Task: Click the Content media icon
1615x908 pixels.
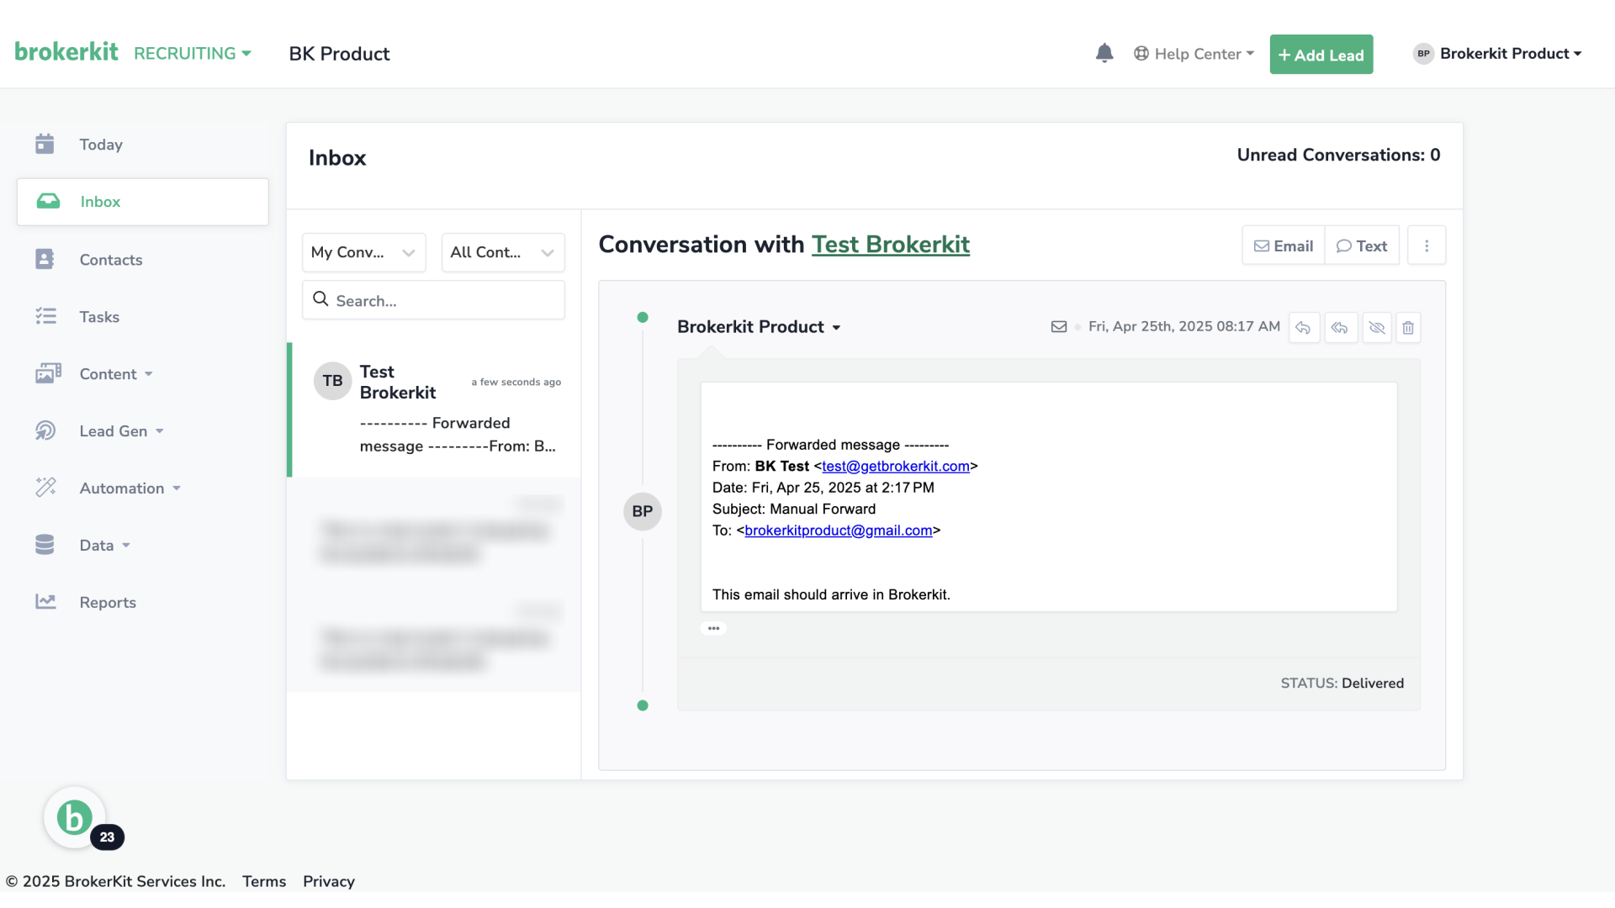Action: coord(48,373)
